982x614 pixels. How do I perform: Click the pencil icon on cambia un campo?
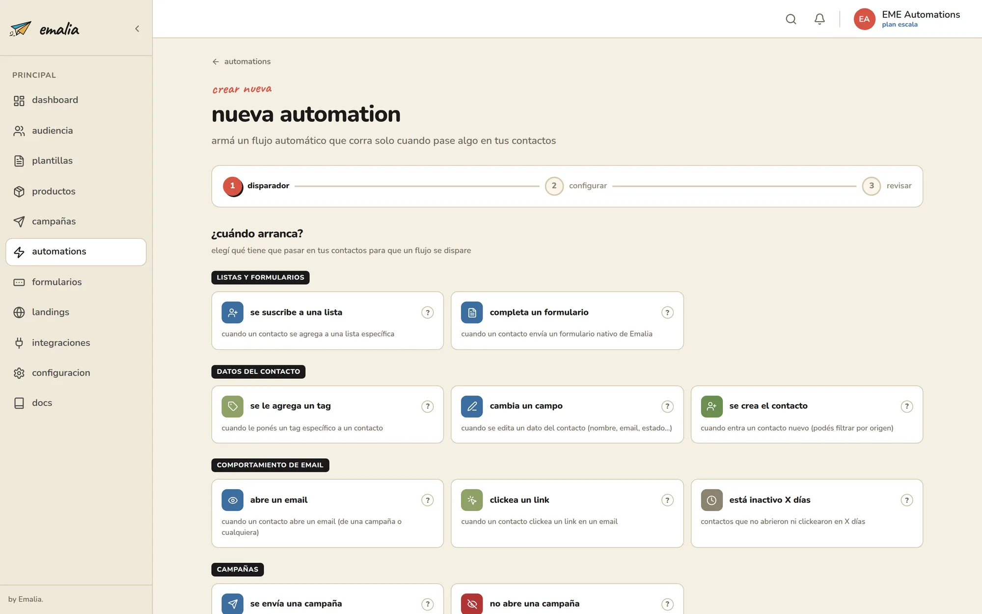click(x=472, y=406)
